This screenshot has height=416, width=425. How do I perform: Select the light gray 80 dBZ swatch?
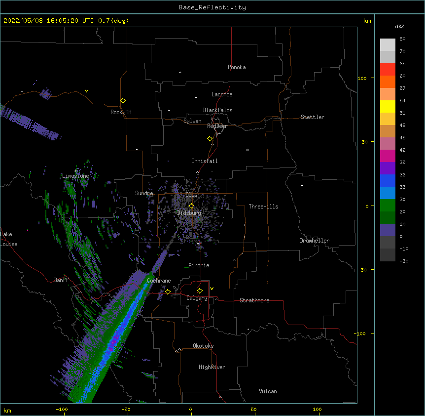pyautogui.click(x=388, y=45)
